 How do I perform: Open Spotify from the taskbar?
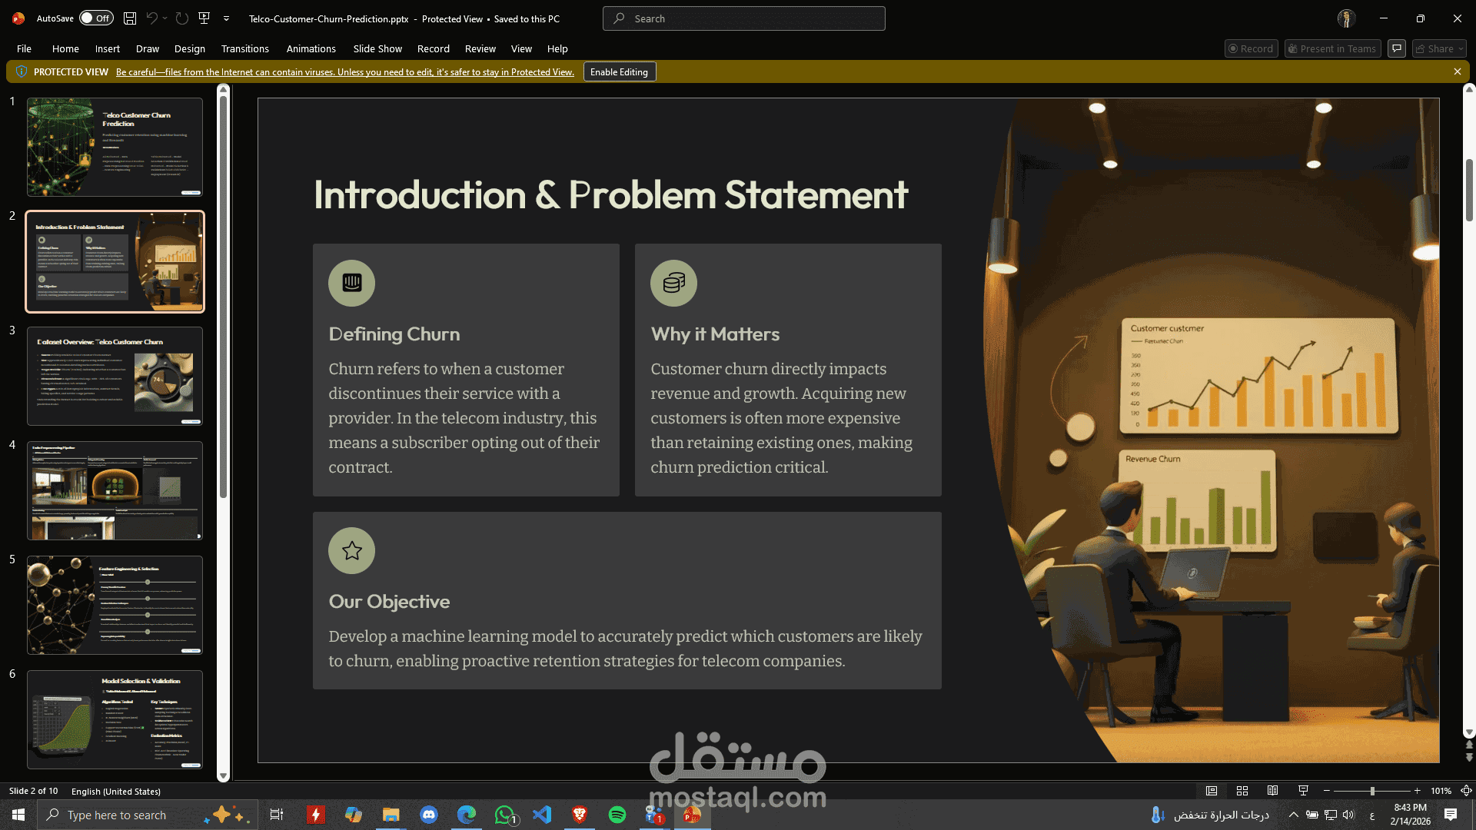[617, 815]
